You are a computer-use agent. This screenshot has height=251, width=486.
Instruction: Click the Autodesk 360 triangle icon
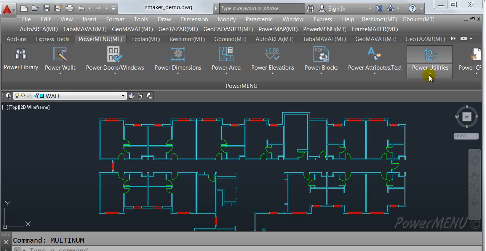tap(390, 8)
